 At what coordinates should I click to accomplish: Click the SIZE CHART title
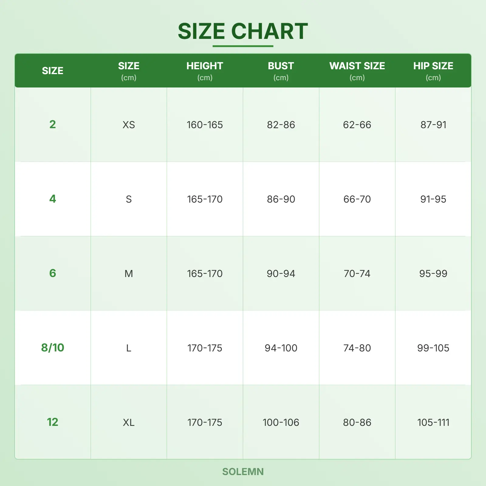click(x=243, y=31)
